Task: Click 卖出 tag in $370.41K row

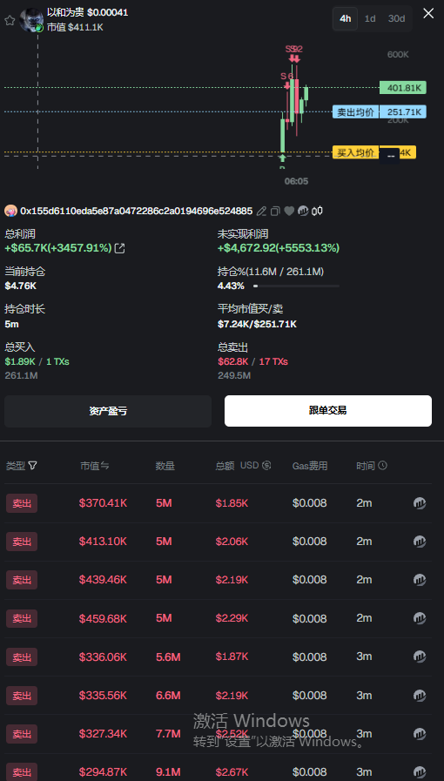Action: pos(22,503)
